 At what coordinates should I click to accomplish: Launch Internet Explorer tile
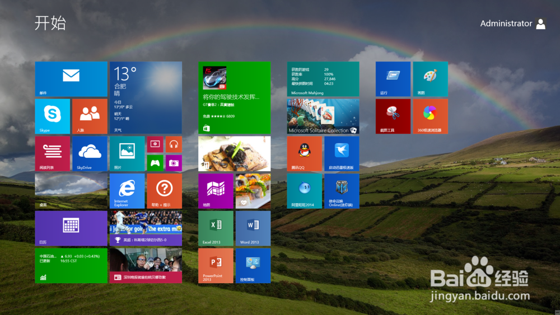pyautogui.click(x=127, y=191)
